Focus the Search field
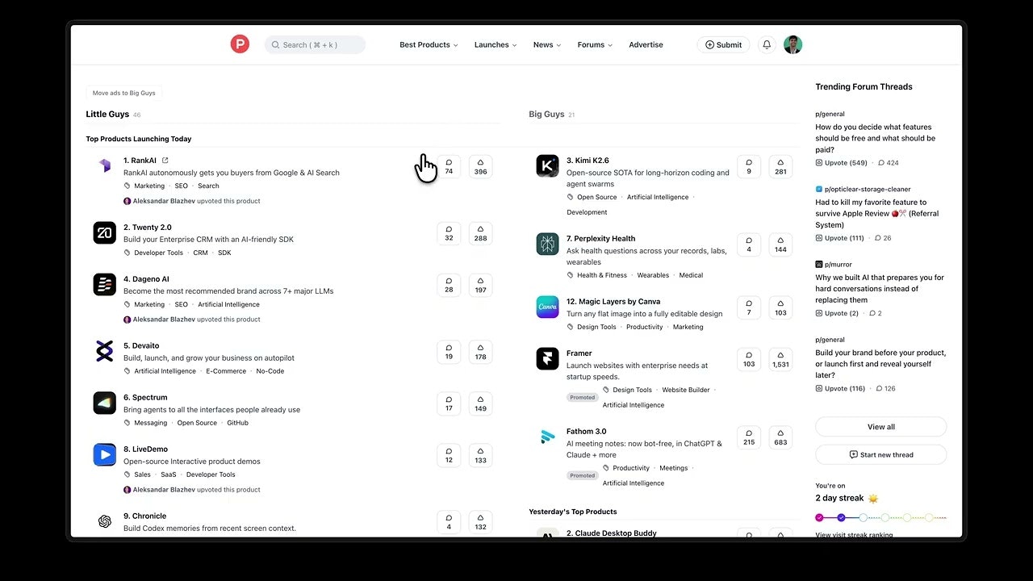The image size is (1033, 581). (315, 45)
